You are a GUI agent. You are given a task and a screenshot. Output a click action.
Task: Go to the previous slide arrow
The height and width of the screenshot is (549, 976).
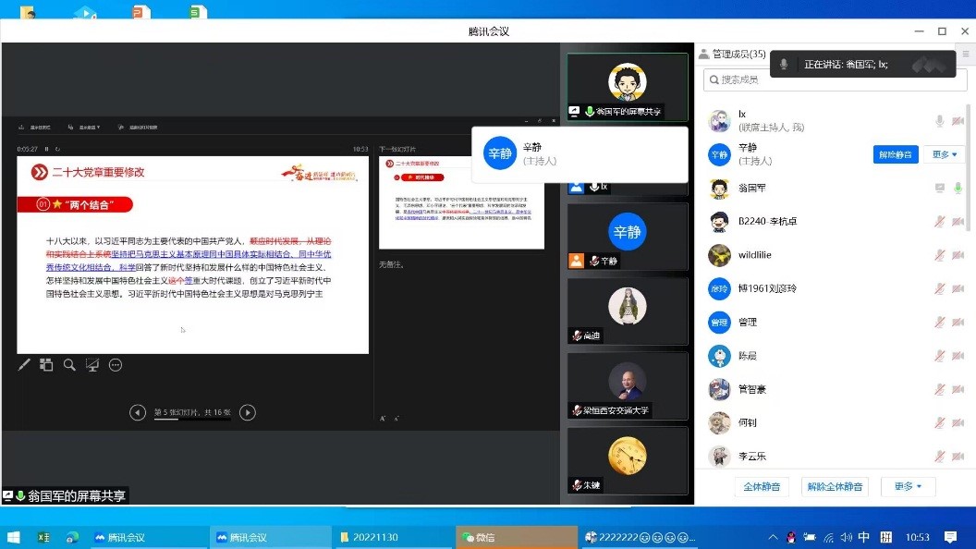(x=138, y=412)
